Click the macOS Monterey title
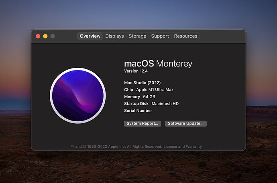The width and height of the screenshot is (277, 183). [x=158, y=64]
